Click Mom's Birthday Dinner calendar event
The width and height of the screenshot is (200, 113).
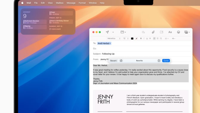61,22
